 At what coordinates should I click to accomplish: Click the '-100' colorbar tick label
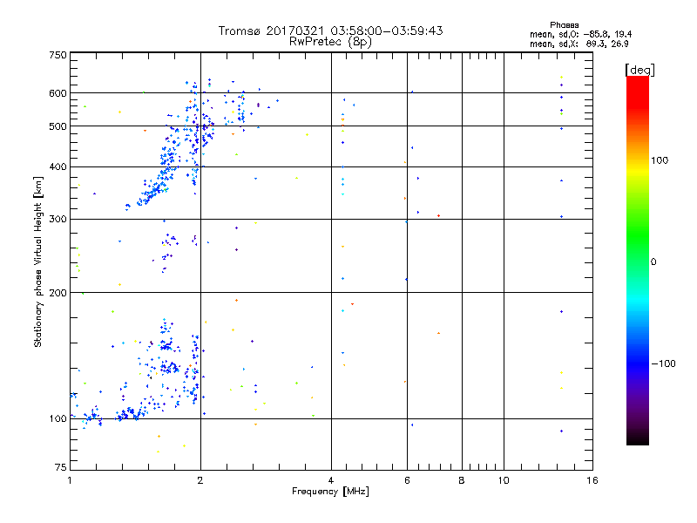pyautogui.click(x=663, y=363)
